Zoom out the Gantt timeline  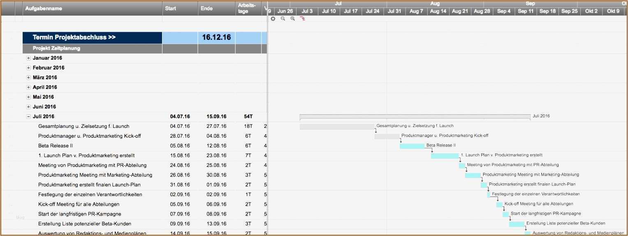[x=283, y=19]
